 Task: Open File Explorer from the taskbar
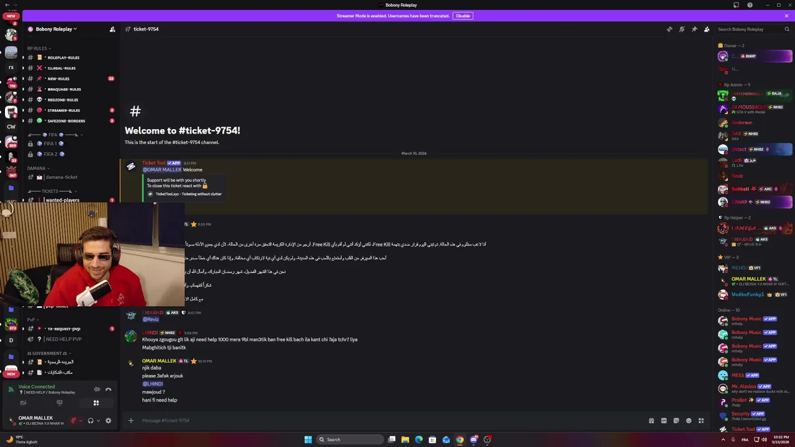(405, 440)
